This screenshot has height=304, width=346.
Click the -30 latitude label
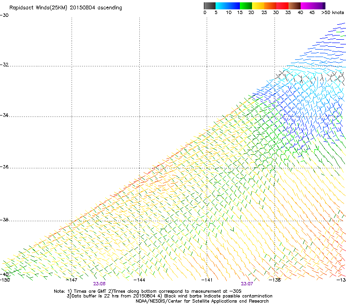4,15
